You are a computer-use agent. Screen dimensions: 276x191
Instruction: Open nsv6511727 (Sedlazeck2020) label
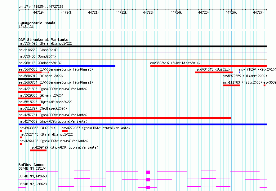(43, 108)
